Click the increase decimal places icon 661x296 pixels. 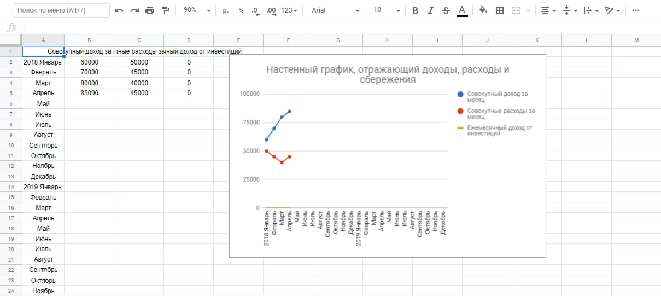[271, 10]
